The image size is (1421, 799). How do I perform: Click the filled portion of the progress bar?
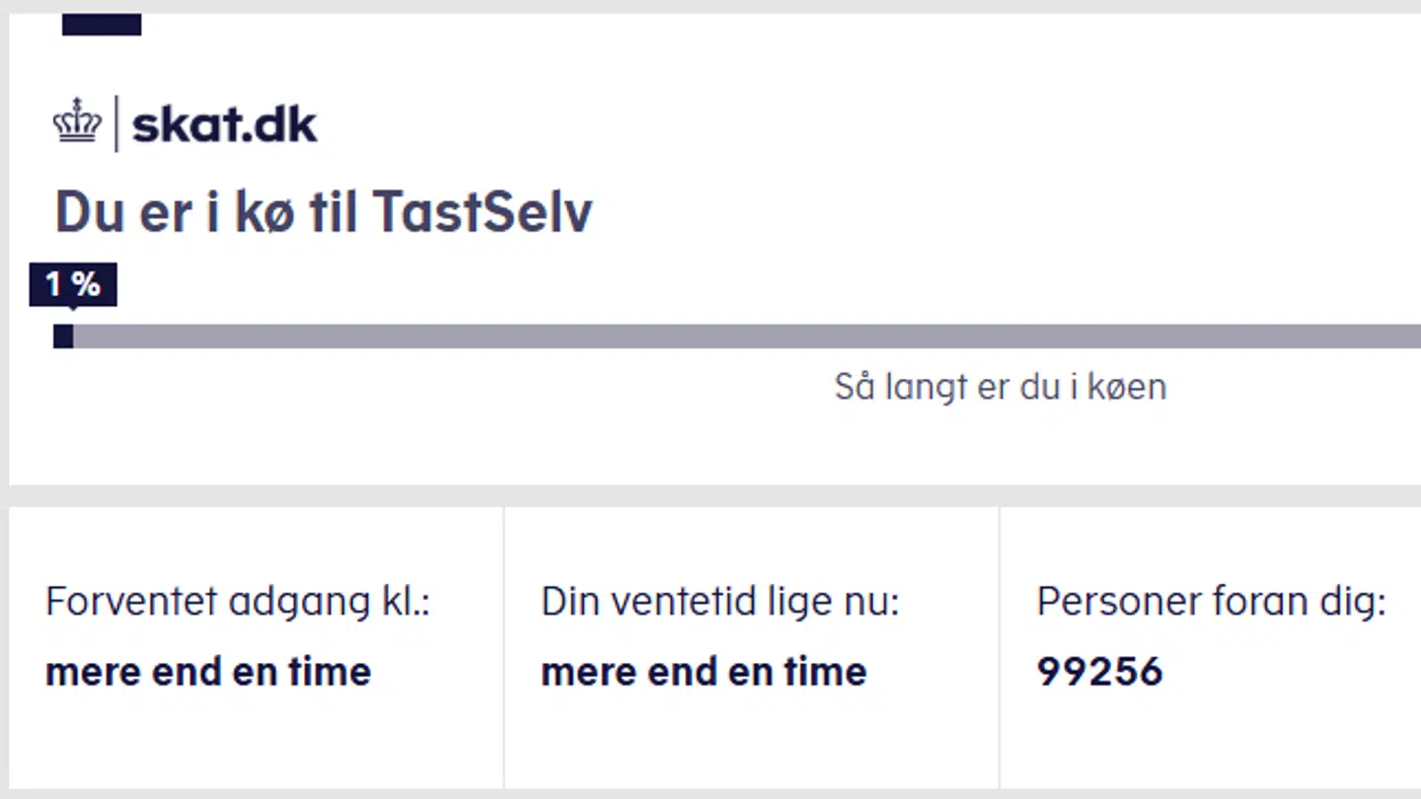point(63,336)
